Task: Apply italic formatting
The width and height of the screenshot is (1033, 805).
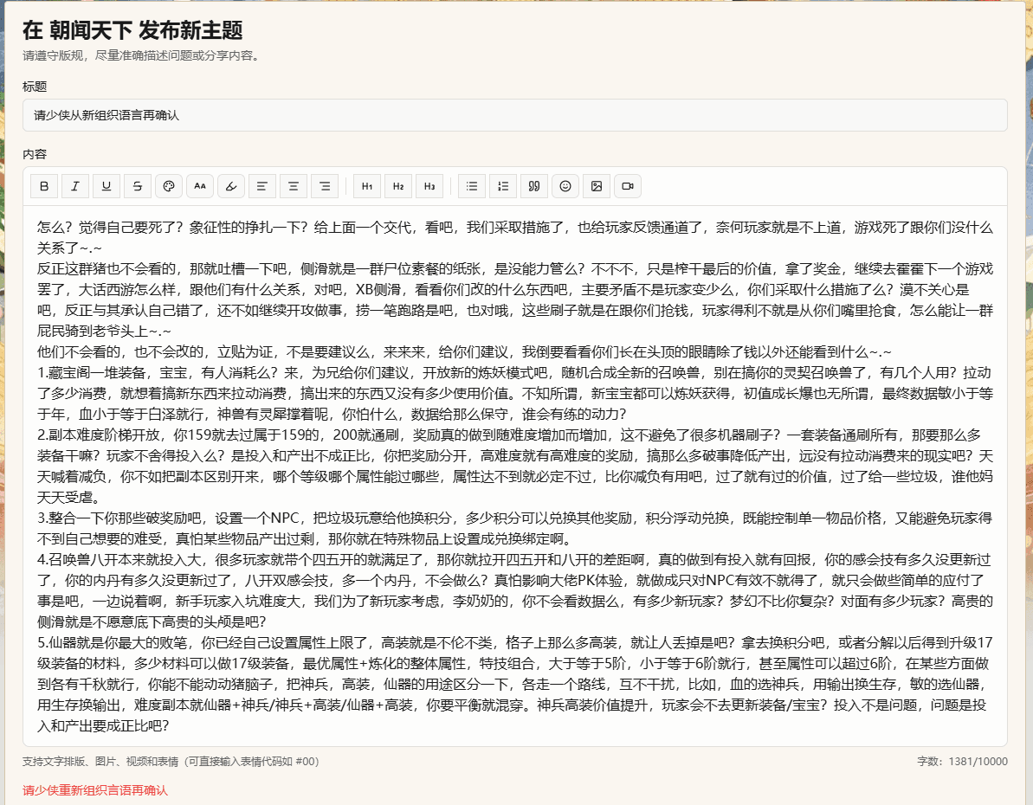Action: 75,186
